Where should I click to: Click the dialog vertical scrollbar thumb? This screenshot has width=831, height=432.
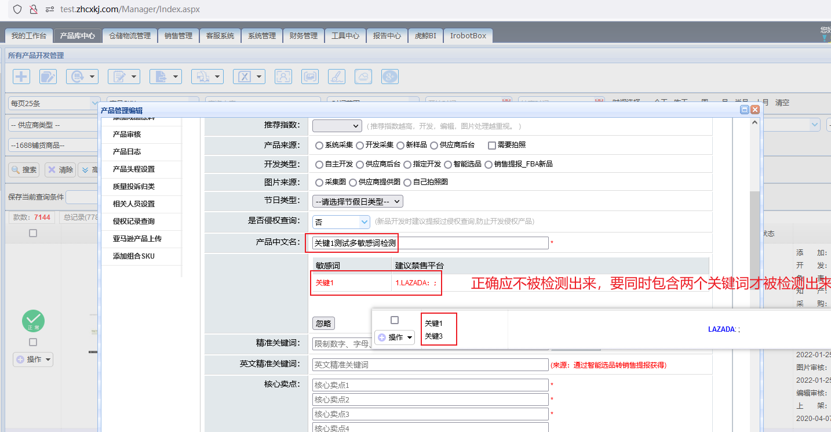pyautogui.click(x=755, y=241)
